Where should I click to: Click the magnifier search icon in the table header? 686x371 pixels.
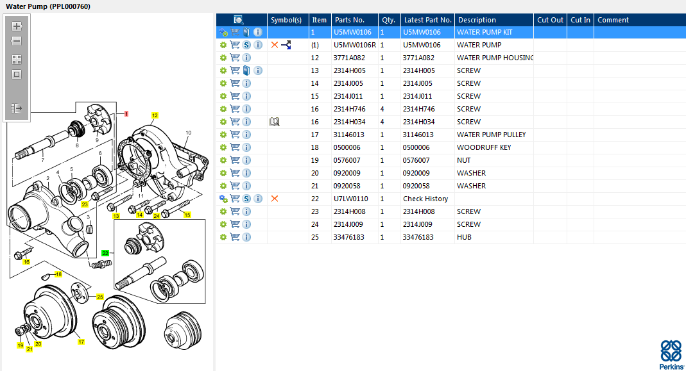pos(239,20)
